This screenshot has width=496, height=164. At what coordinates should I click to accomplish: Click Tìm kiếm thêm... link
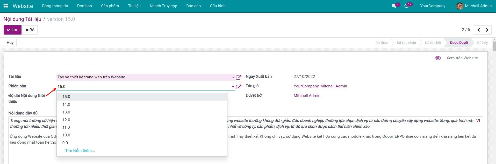(80, 151)
